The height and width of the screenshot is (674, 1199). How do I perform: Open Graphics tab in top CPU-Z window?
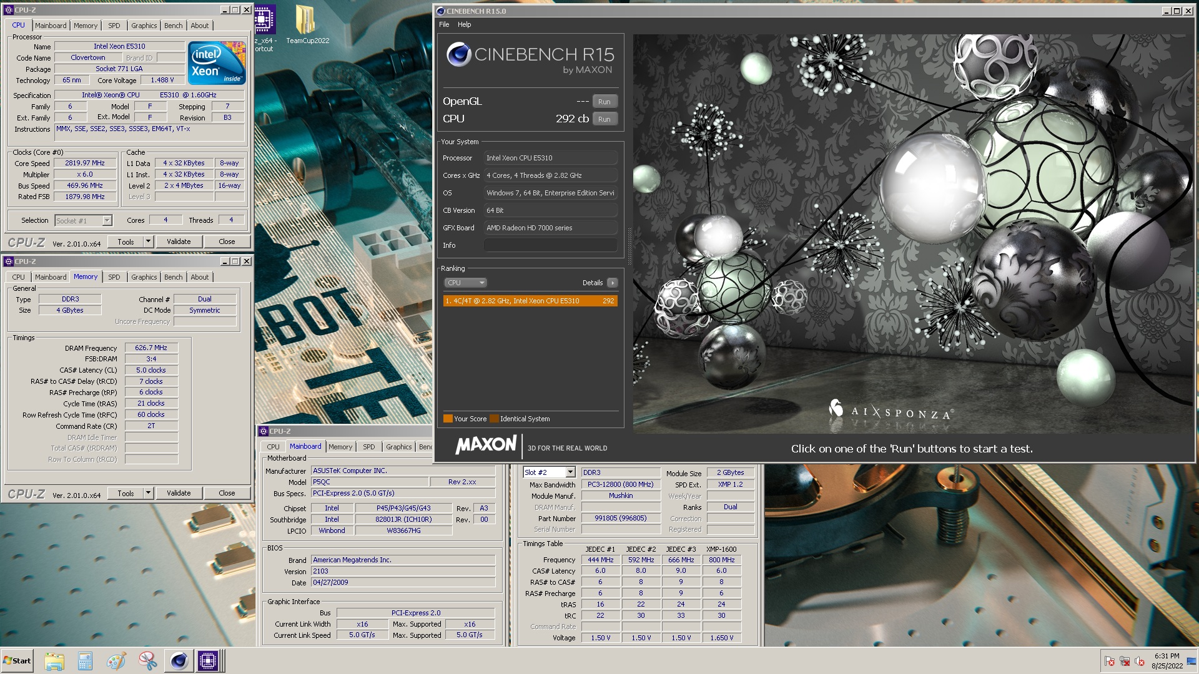[x=144, y=26]
